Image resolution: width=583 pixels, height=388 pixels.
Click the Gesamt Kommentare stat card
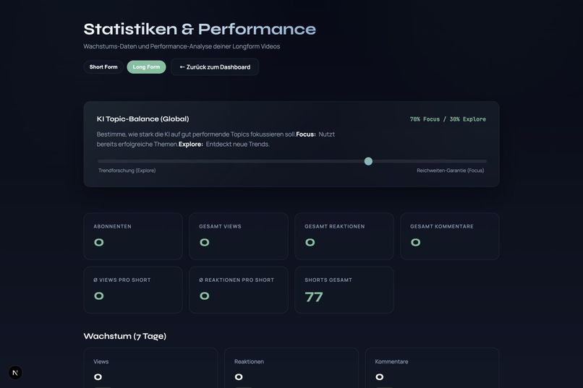(x=449, y=236)
